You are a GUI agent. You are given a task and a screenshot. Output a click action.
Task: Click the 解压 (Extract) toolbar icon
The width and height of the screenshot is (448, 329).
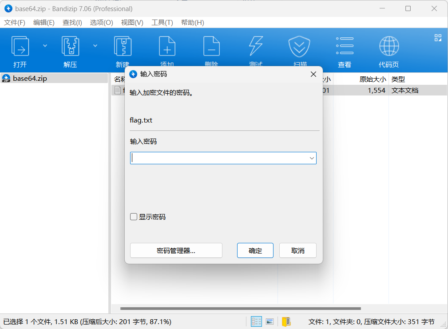[x=70, y=46]
